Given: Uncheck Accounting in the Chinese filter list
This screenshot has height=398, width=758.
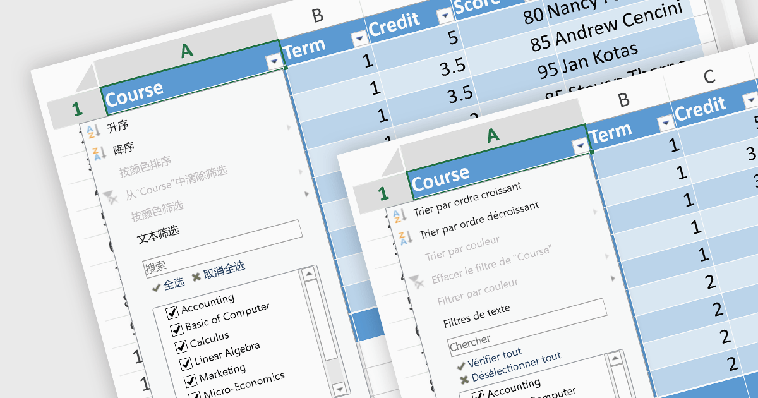Looking at the screenshot, I should 171,312.
